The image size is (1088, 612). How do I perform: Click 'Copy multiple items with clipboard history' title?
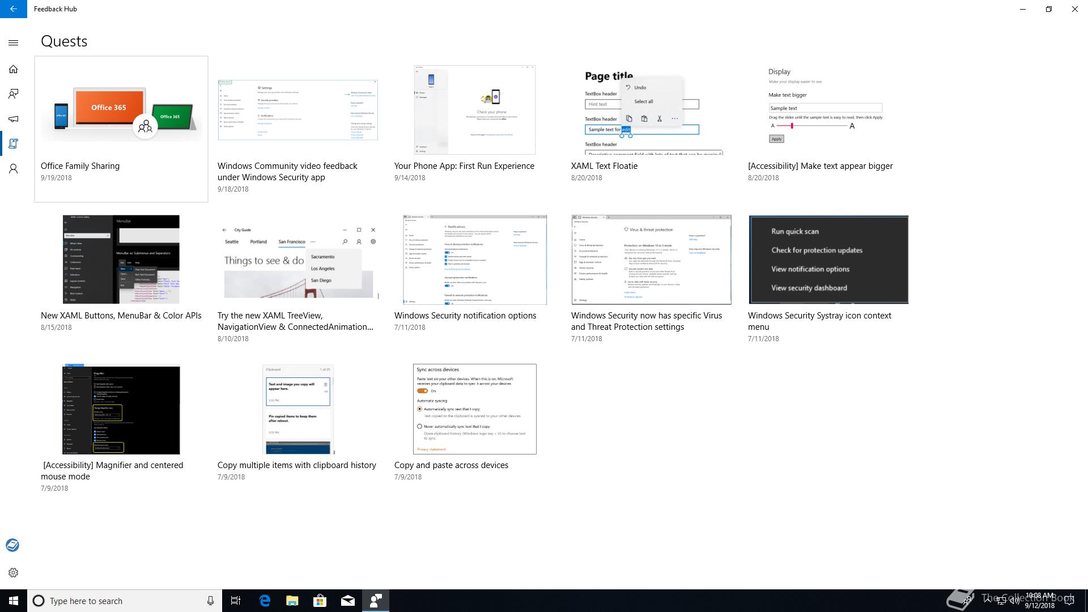pos(297,465)
